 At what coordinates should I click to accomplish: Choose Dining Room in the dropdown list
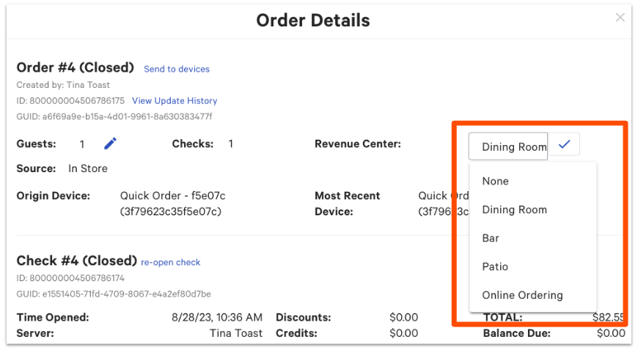pyautogui.click(x=514, y=209)
